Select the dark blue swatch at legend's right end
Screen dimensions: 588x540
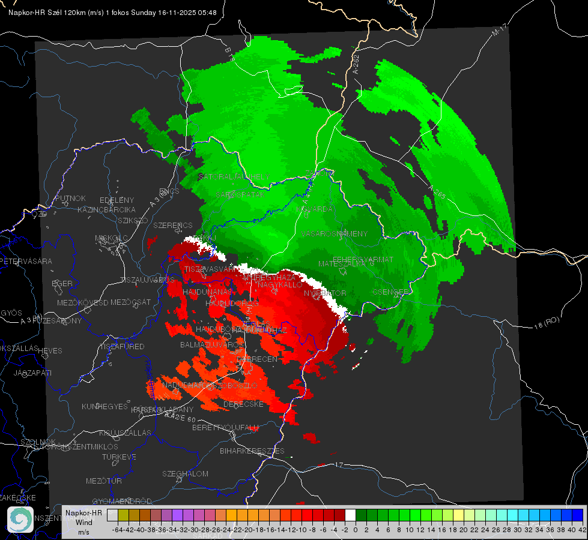point(578,515)
